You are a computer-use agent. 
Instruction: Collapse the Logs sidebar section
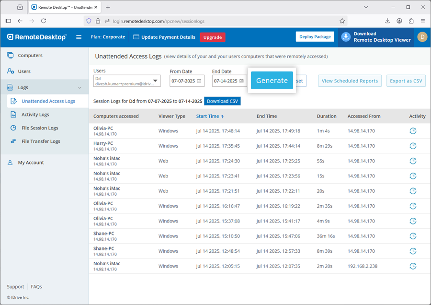[x=79, y=88]
